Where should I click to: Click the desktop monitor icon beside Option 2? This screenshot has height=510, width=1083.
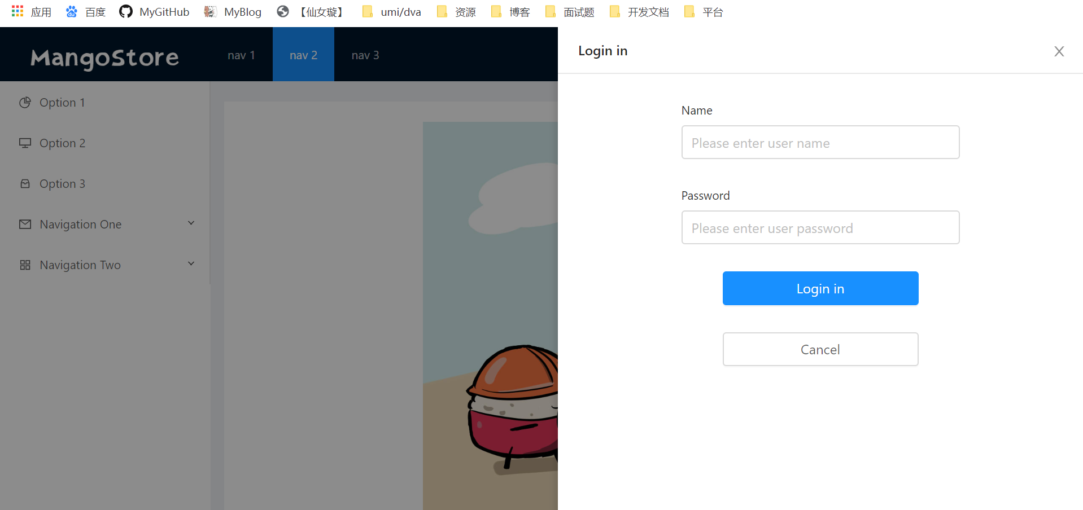[25, 143]
